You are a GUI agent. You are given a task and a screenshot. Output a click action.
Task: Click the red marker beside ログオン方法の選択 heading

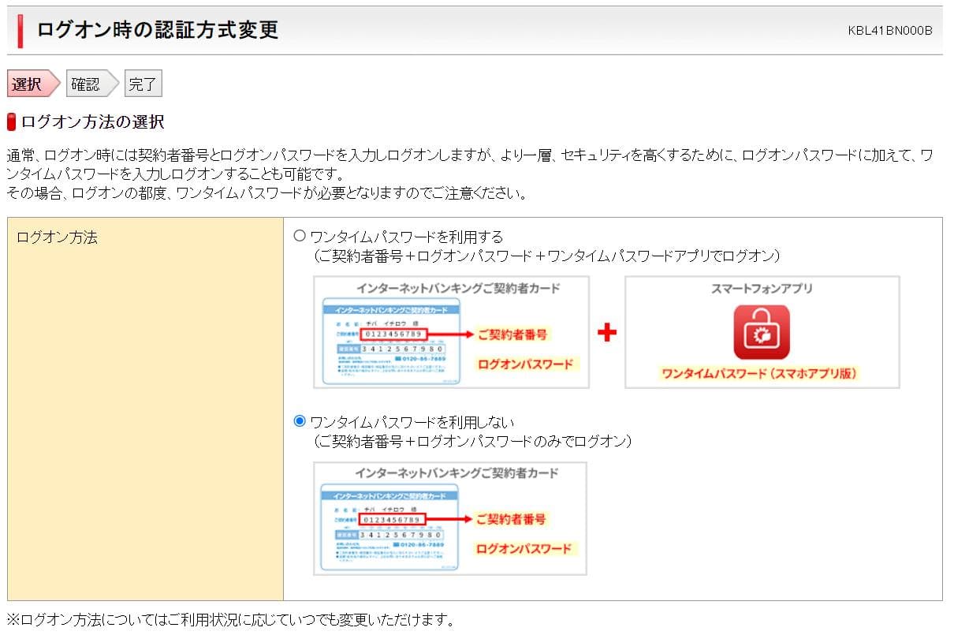[x=11, y=122]
